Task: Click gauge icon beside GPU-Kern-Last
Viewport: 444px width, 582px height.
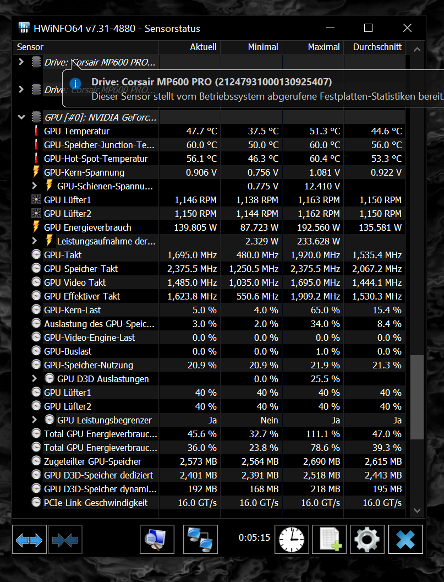Action: (36, 309)
